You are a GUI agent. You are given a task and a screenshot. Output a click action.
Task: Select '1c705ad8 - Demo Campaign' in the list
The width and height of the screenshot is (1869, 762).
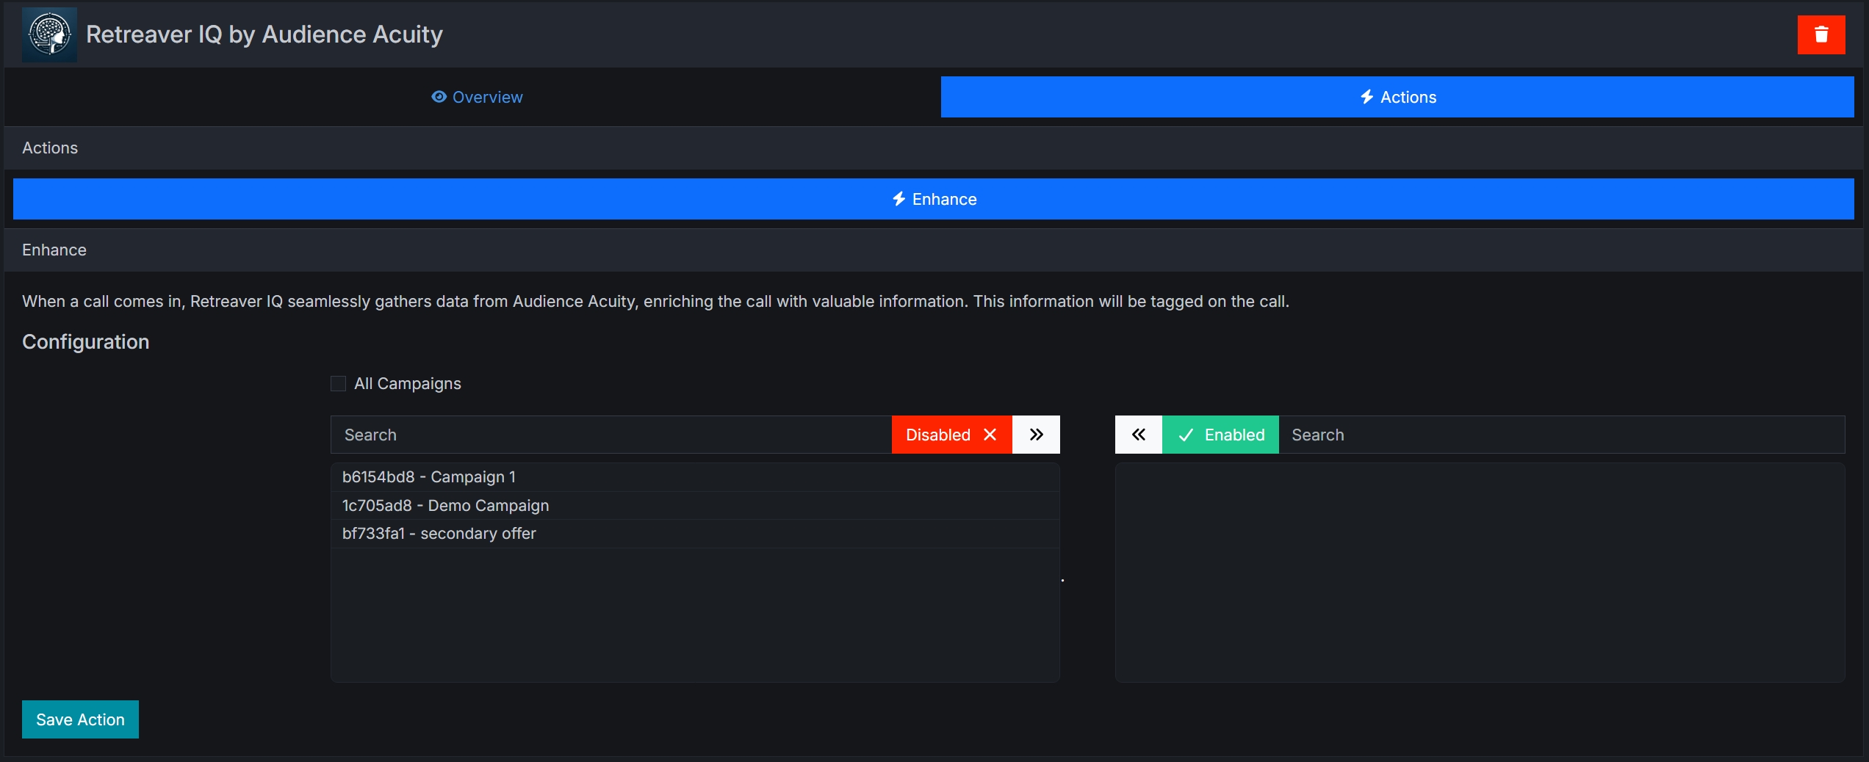tap(695, 506)
